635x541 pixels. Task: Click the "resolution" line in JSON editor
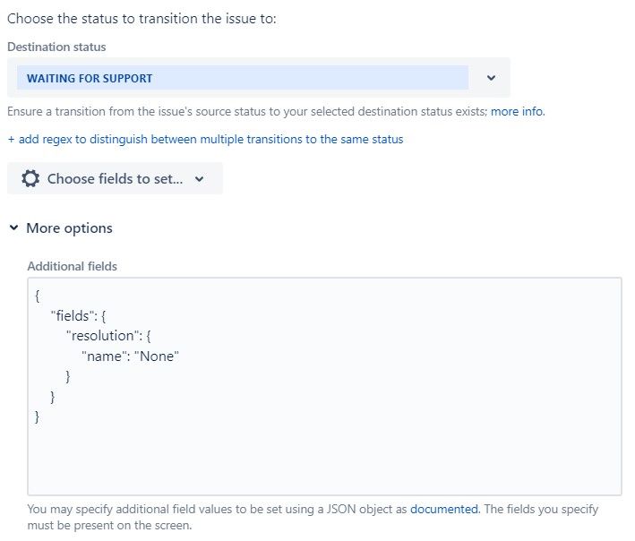108,336
